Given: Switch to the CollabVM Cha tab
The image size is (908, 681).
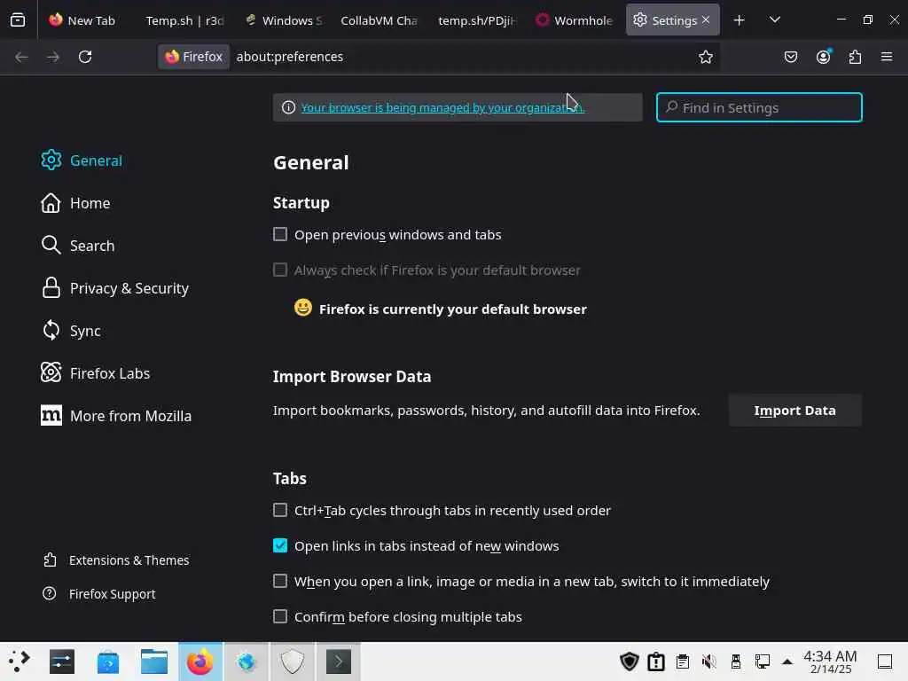Looking at the screenshot, I should tap(379, 20).
